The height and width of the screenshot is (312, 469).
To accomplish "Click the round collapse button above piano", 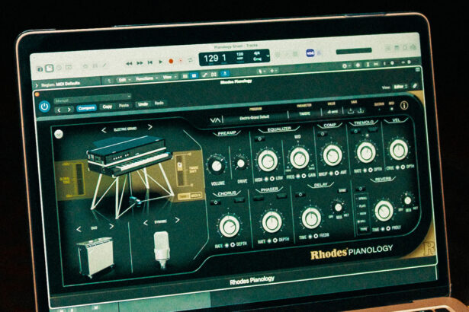I will [59, 134].
